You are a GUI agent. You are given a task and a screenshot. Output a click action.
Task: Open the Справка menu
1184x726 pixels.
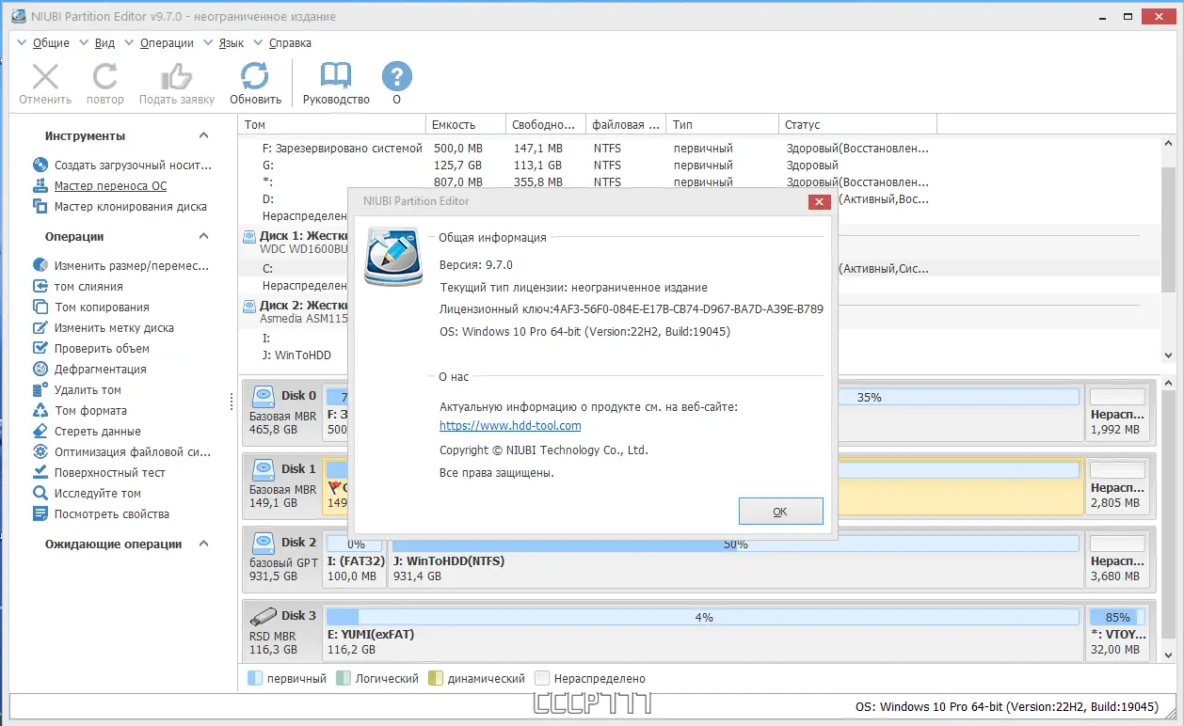[x=290, y=42]
